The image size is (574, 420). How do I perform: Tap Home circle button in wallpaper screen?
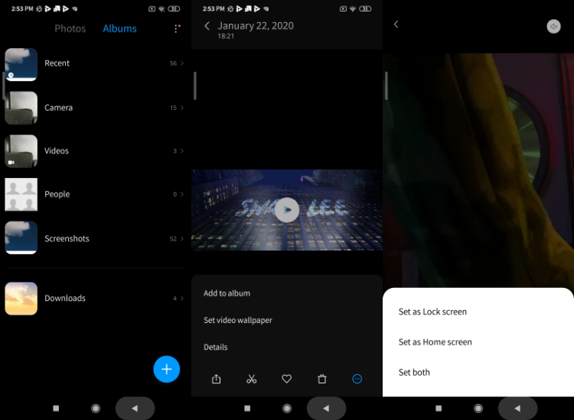coord(478,409)
